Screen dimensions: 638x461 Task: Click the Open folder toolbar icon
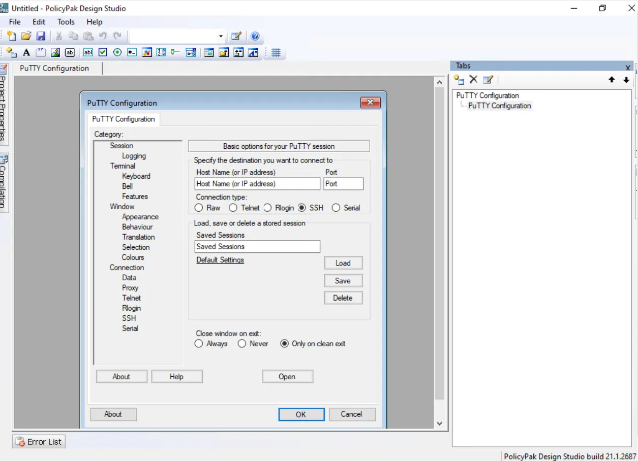tap(26, 36)
